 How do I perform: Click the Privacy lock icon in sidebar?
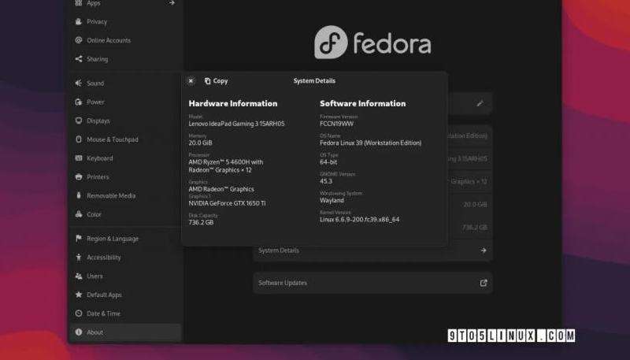(79, 22)
